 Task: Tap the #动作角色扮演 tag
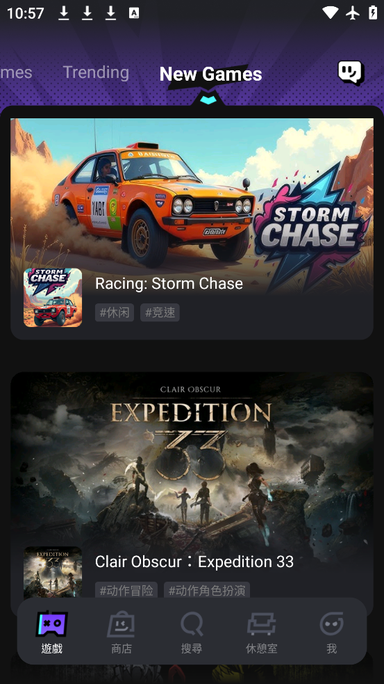pyautogui.click(x=207, y=591)
